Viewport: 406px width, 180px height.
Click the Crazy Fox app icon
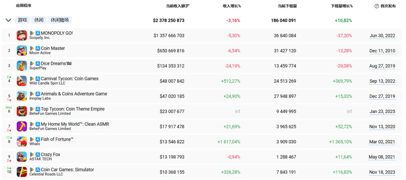22,157
